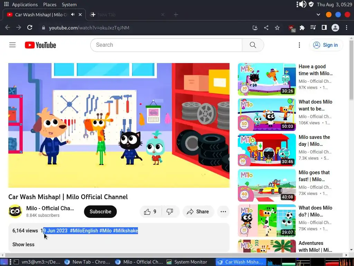Viewport: 354px width, 266px height.
Task: Open the uBlock extension icon with badge 16
Action: [292, 28]
